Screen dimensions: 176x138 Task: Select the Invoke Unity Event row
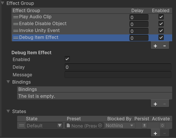(92, 31)
